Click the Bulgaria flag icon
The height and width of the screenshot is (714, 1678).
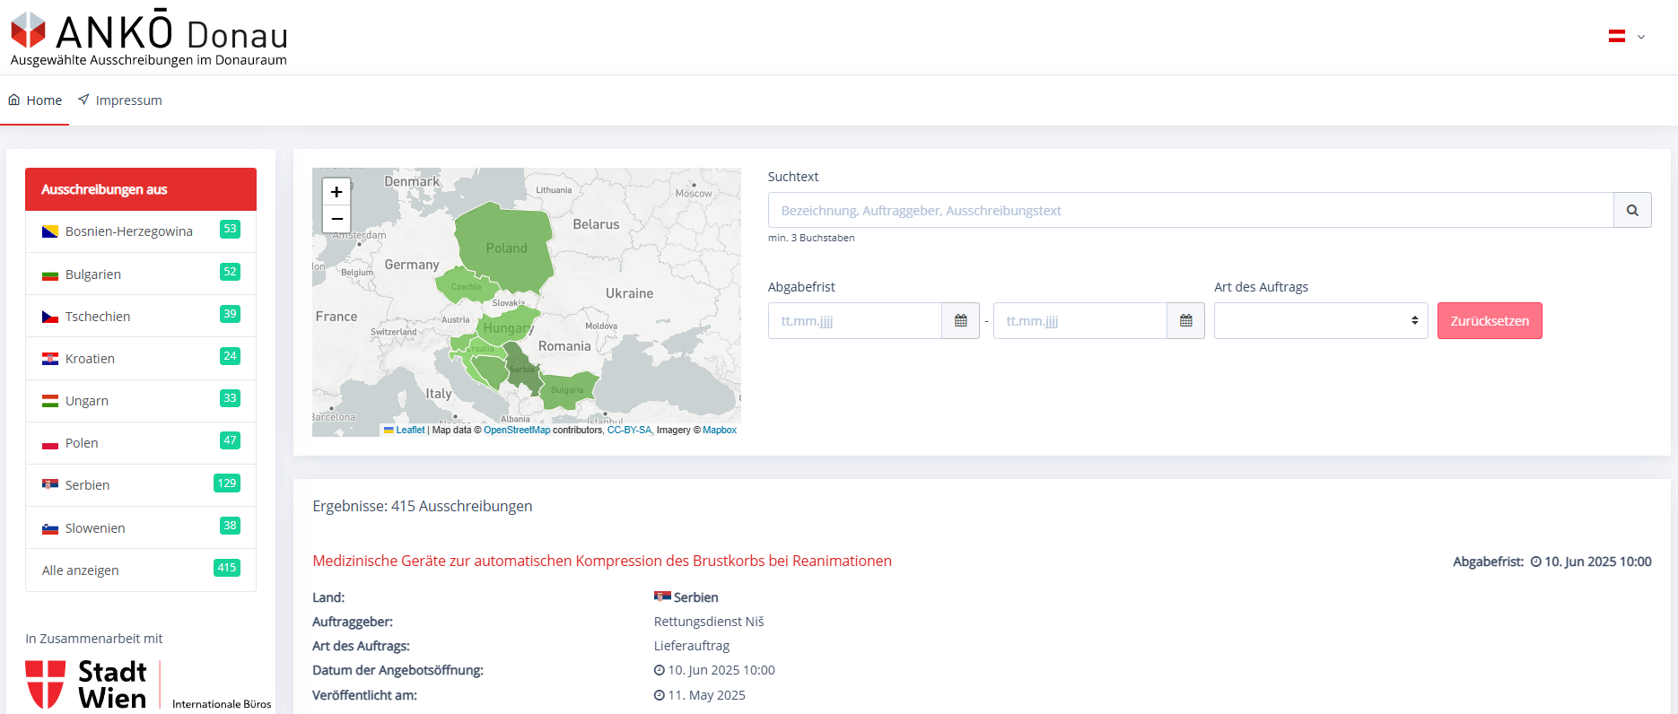tap(50, 274)
